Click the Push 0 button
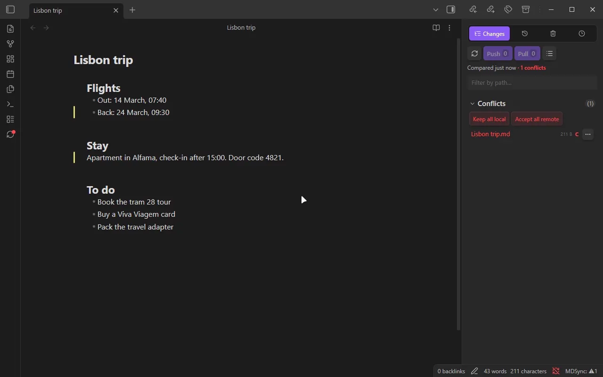The width and height of the screenshot is (603, 377). (497, 54)
